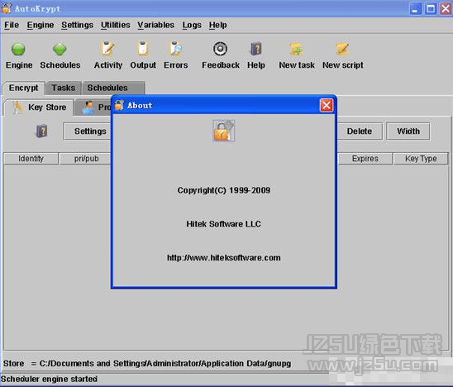
Task: Open the Engine menu
Action: [x=41, y=25]
